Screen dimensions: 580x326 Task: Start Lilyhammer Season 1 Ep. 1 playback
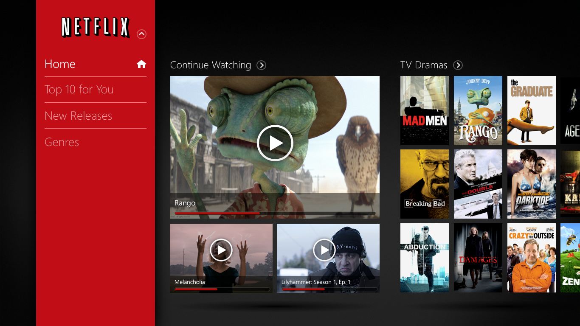tap(324, 250)
